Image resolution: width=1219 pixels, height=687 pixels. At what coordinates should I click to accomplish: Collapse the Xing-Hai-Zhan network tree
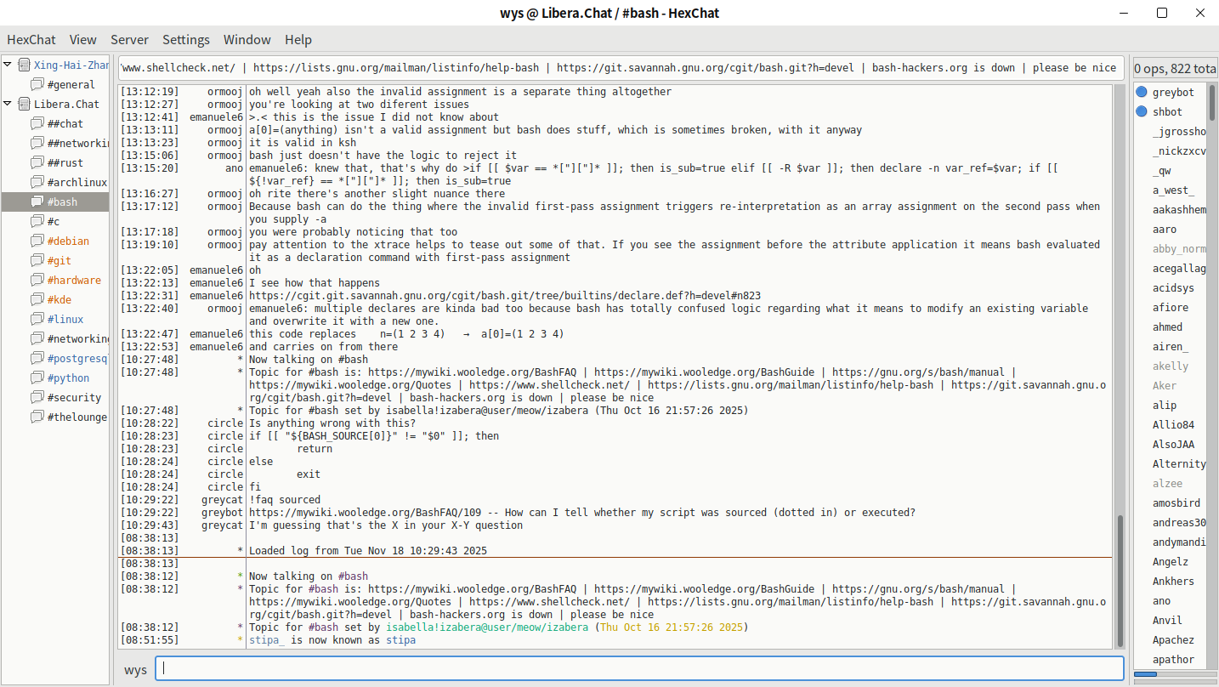(8, 65)
